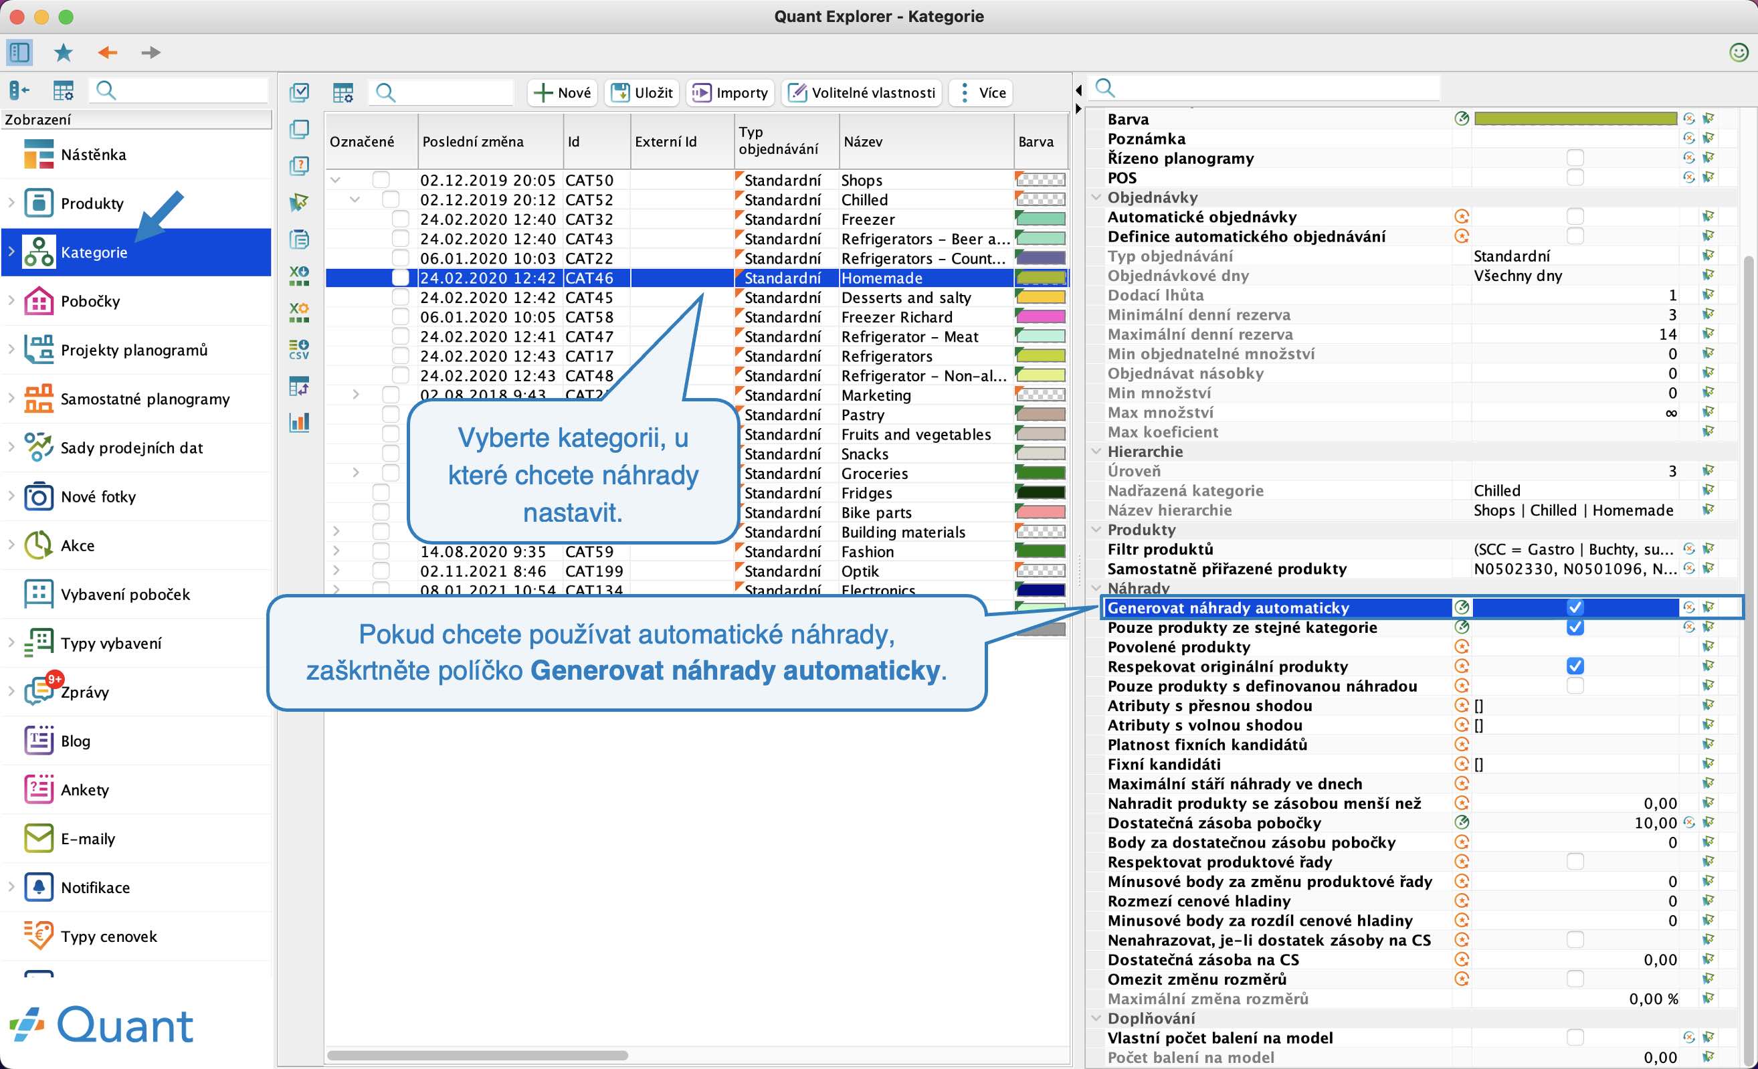
Task: Open Notifikace section
Action: click(x=136, y=888)
